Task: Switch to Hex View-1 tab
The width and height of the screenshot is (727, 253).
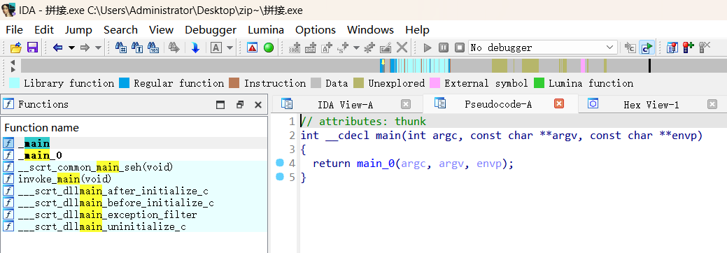Action: (x=651, y=104)
